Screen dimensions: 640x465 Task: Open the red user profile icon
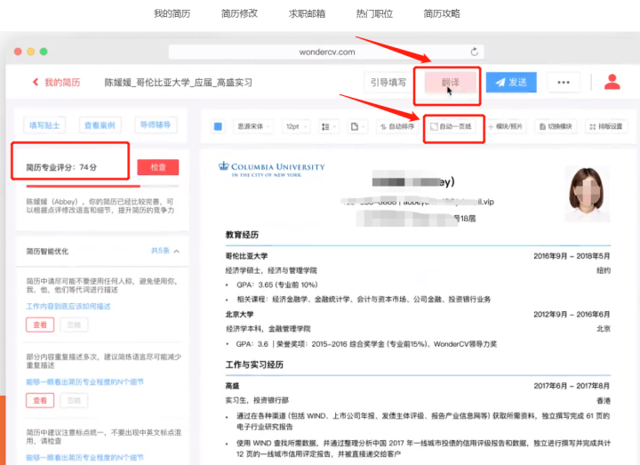click(612, 82)
